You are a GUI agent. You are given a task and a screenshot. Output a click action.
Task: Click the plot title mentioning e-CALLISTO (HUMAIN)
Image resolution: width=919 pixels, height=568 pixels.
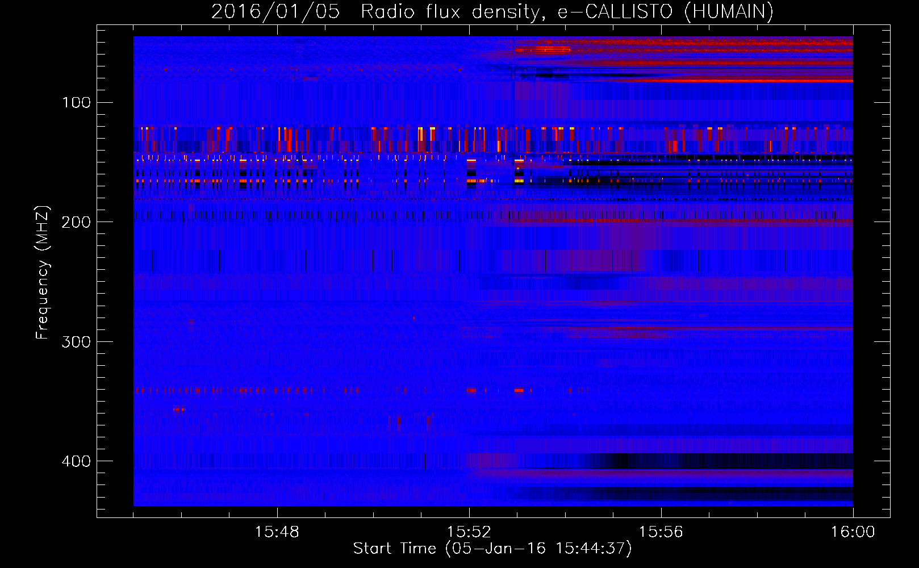(492, 11)
